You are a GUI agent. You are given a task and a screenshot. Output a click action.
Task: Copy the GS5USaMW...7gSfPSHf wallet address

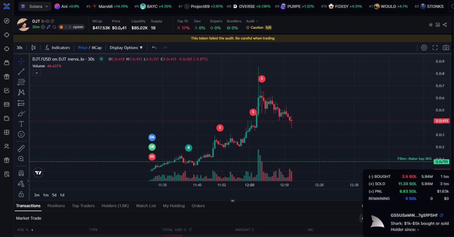coord(442,215)
